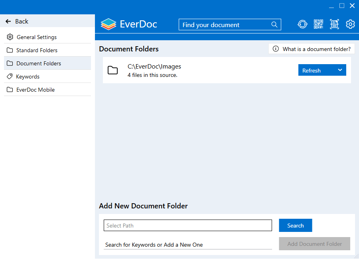Expand the Refresh dropdown chevron

tap(340, 70)
